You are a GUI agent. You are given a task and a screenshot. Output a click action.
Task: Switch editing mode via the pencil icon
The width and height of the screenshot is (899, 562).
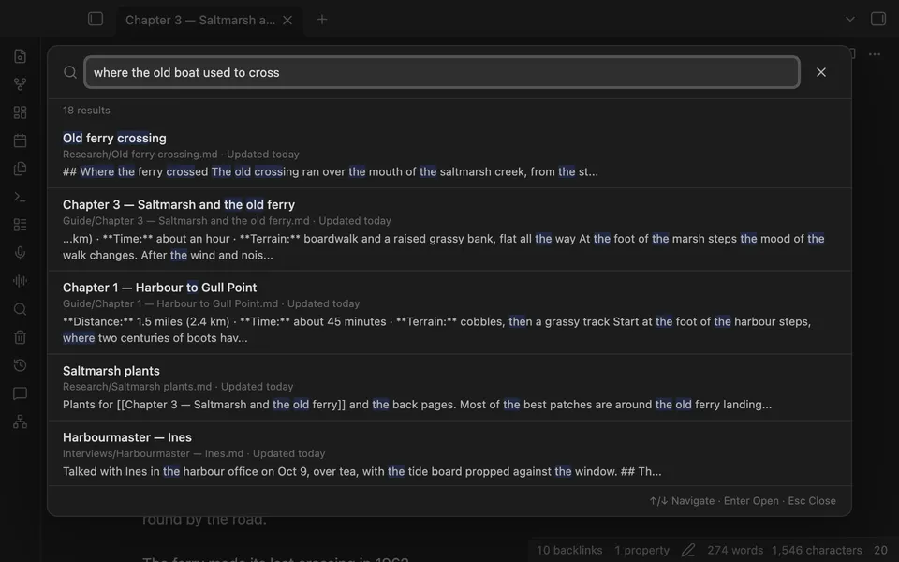pos(688,550)
